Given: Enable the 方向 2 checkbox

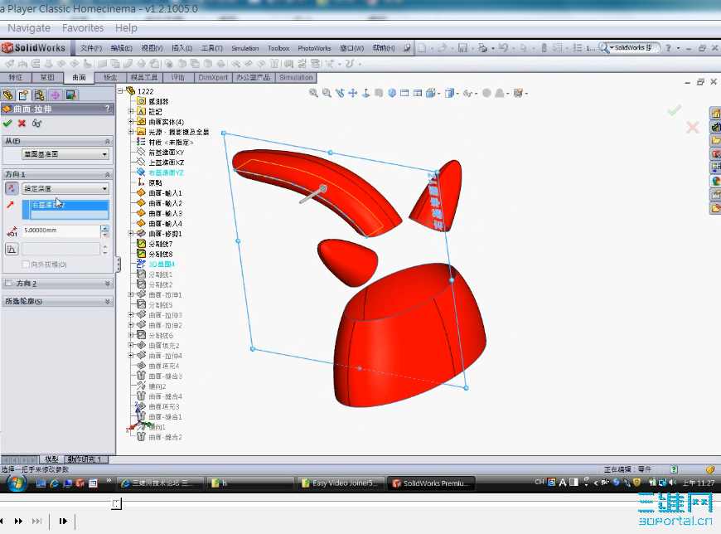Looking at the screenshot, I should pyautogui.click(x=8, y=284).
